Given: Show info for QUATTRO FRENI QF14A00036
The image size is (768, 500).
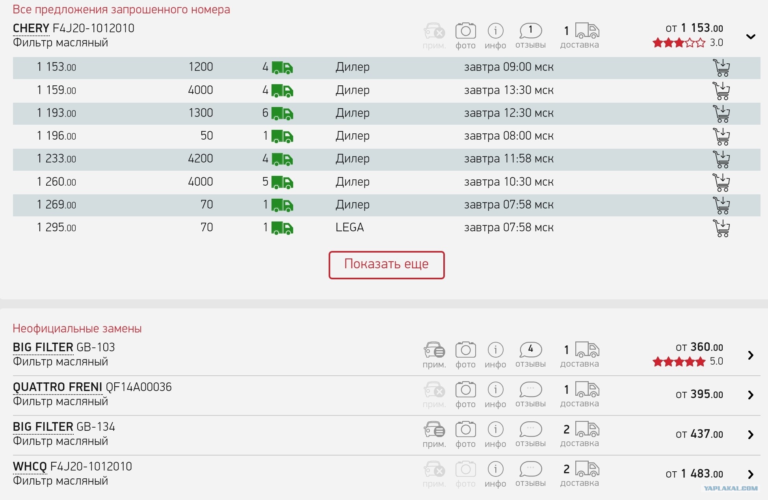Looking at the screenshot, I should pos(495,395).
